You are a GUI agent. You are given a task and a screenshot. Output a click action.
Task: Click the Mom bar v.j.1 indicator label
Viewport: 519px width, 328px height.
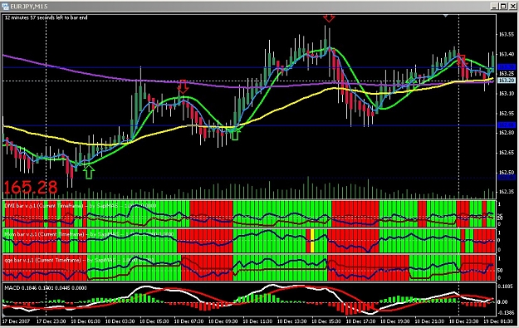[x=89, y=234]
